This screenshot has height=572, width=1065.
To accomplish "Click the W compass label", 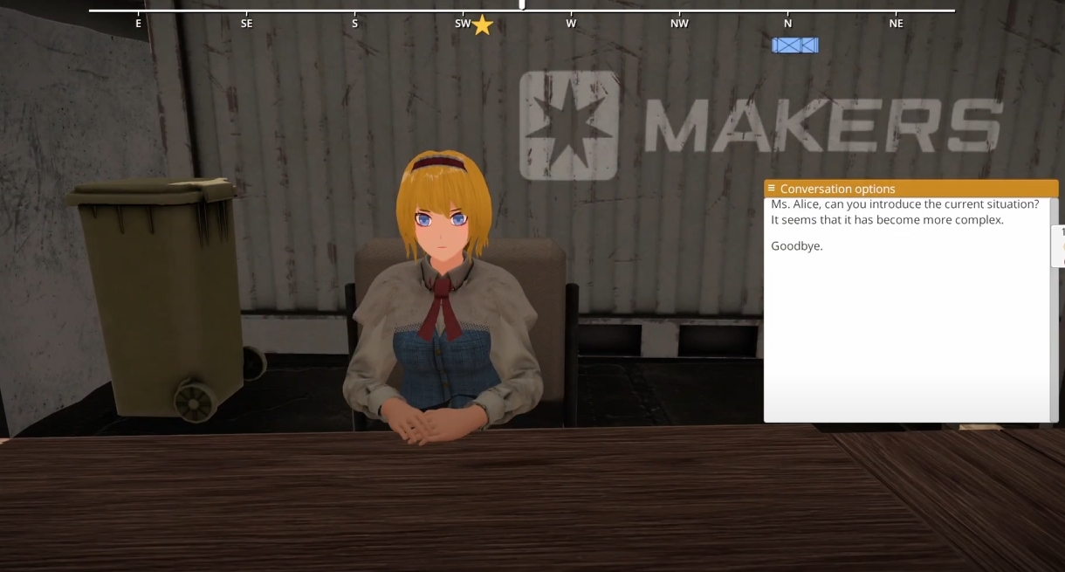I will click(571, 24).
